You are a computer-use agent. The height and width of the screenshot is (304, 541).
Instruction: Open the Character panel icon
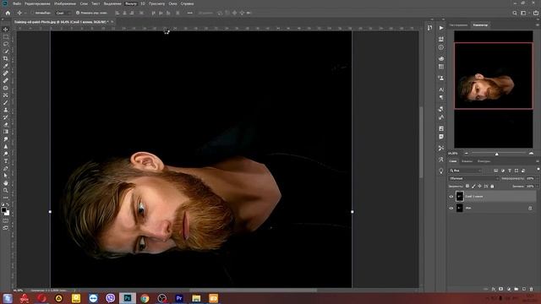coord(441,90)
